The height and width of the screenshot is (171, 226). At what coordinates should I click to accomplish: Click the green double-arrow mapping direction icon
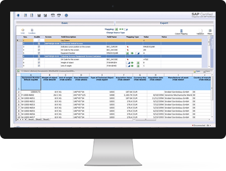coord(121,29)
